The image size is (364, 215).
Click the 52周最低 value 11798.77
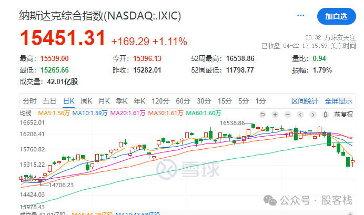240,70
